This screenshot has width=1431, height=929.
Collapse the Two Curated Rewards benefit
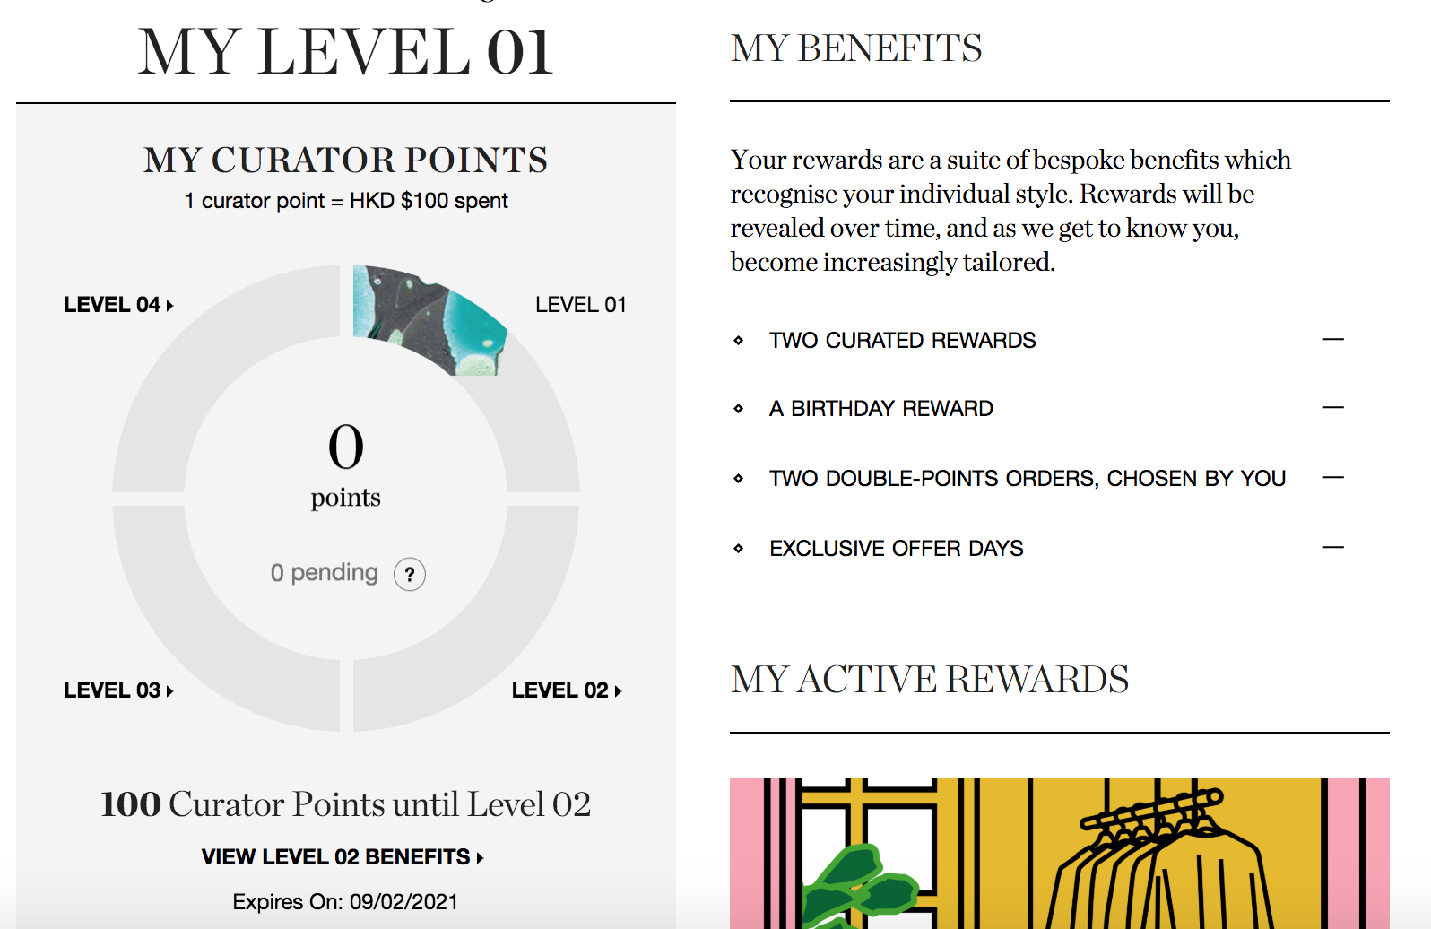coord(1332,340)
